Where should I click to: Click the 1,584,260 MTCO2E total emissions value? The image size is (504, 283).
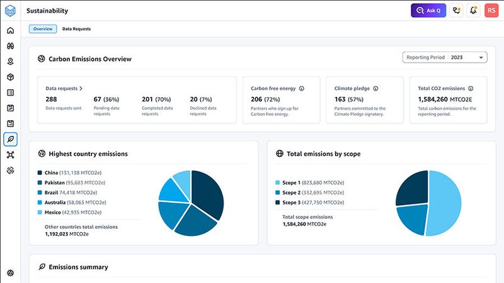pyautogui.click(x=445, y=99)
